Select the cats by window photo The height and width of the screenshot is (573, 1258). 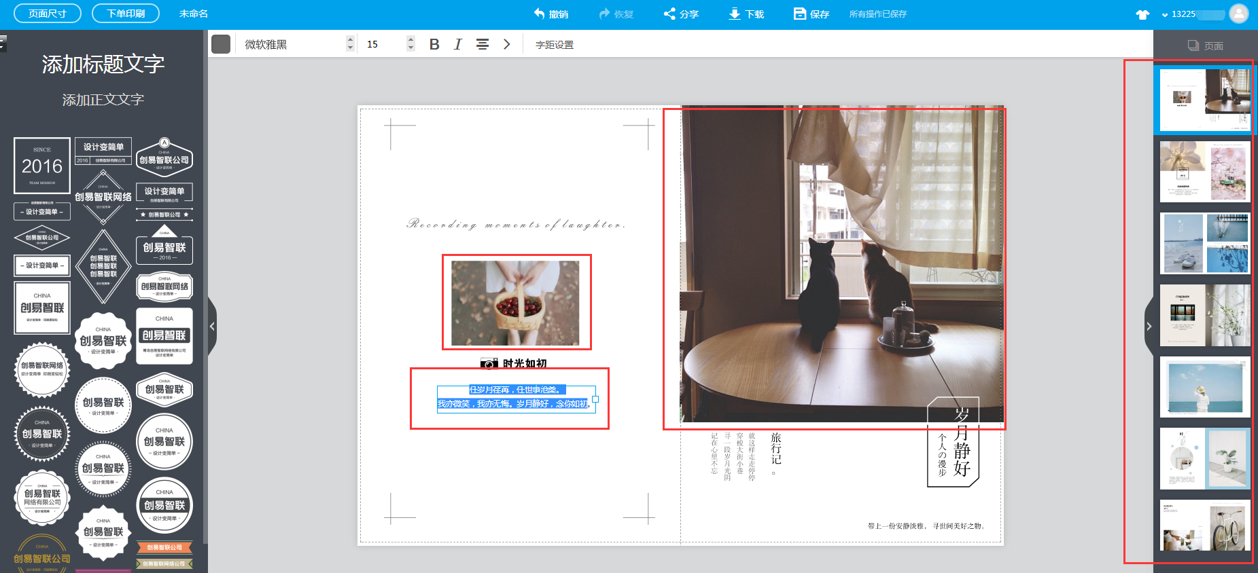[842, 263]
